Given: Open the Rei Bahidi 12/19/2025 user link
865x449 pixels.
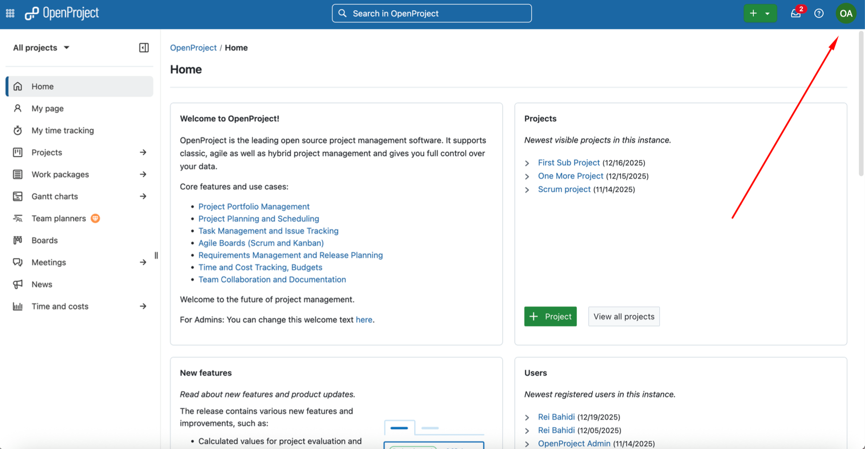Looking at the screenshot, I should (556, 417).
